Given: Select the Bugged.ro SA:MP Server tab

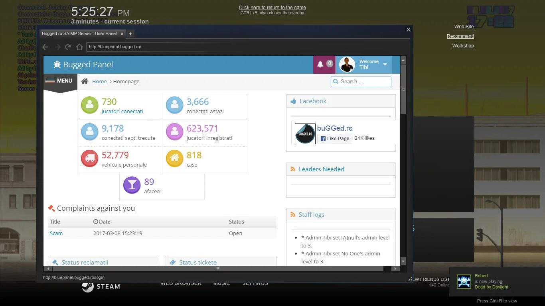Looking at the screenshot, I should click(79, 34).
